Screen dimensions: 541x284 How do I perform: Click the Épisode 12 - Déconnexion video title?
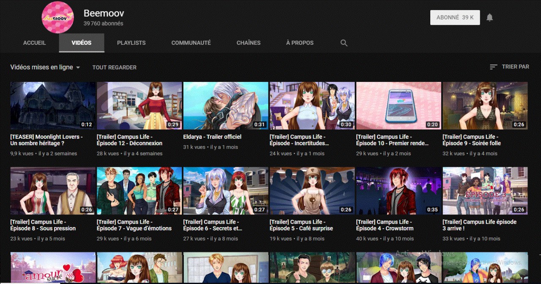(129, 140)
